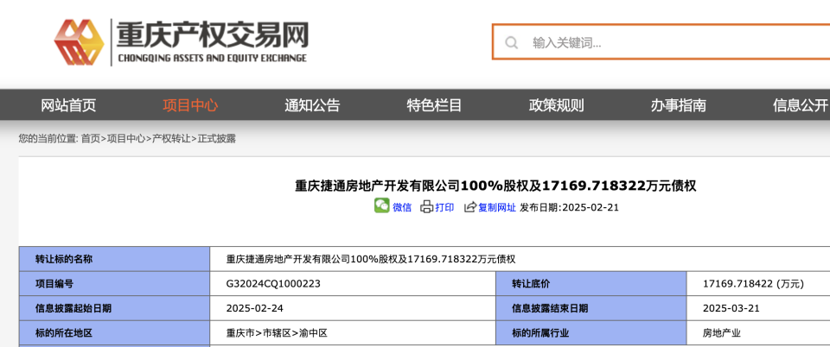The height and width of the screenshot is (347, 830).
Task: Click 正式披露 in the breadcrumb
Action: 216,139
